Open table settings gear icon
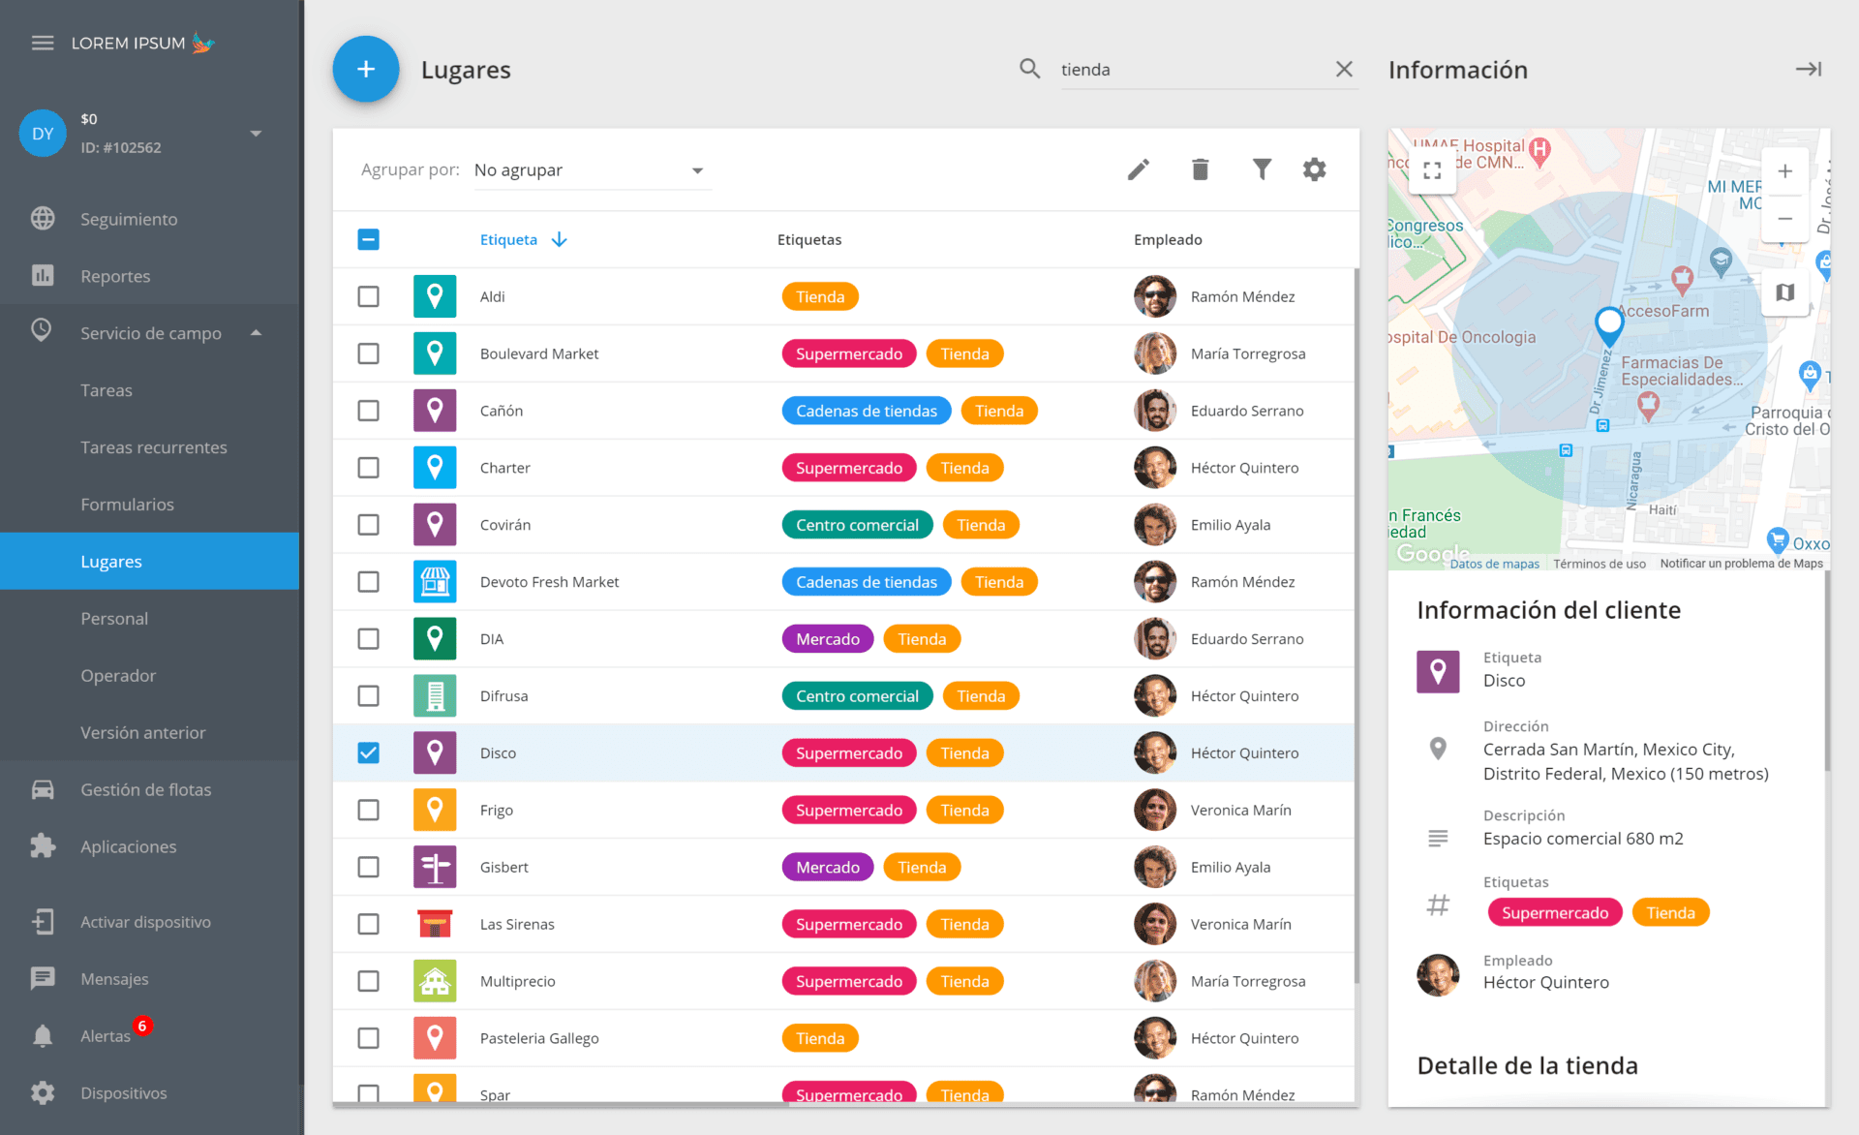This screenshot has height=1135, width=1859. click(x=1314, y=169)
